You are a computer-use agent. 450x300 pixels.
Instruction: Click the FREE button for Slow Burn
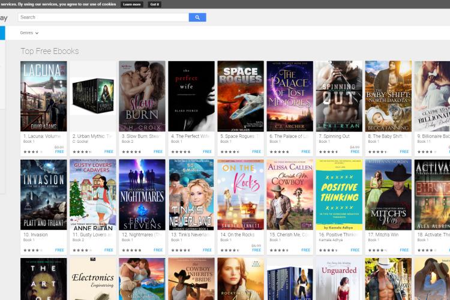coord(158,152)
